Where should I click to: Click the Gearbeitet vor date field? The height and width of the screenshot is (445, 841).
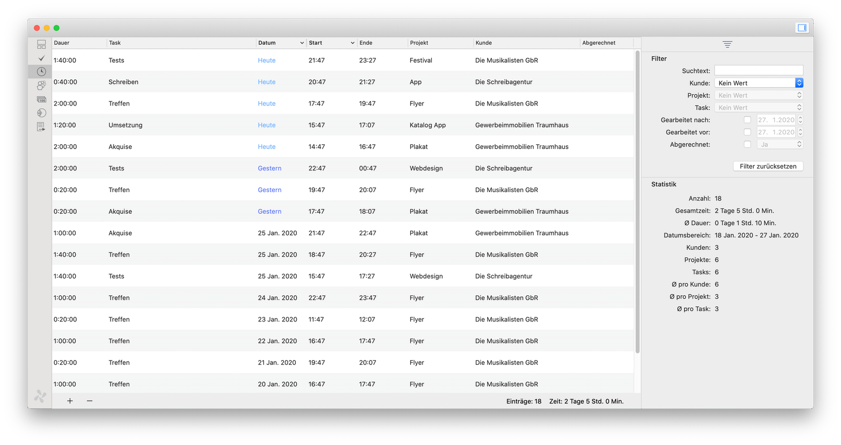click(x=776, y=132)
